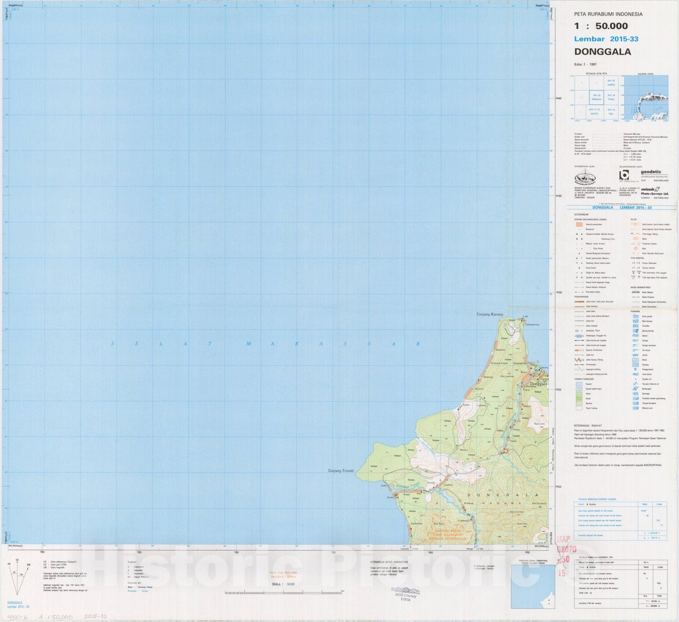
Task: Click the Tanjung Karang label
Action: [x=489, y=314]
